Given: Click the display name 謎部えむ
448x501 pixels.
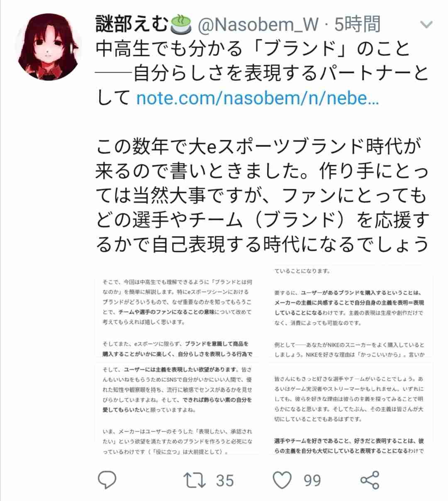Looking at the screenshot, I should (133, 24).
